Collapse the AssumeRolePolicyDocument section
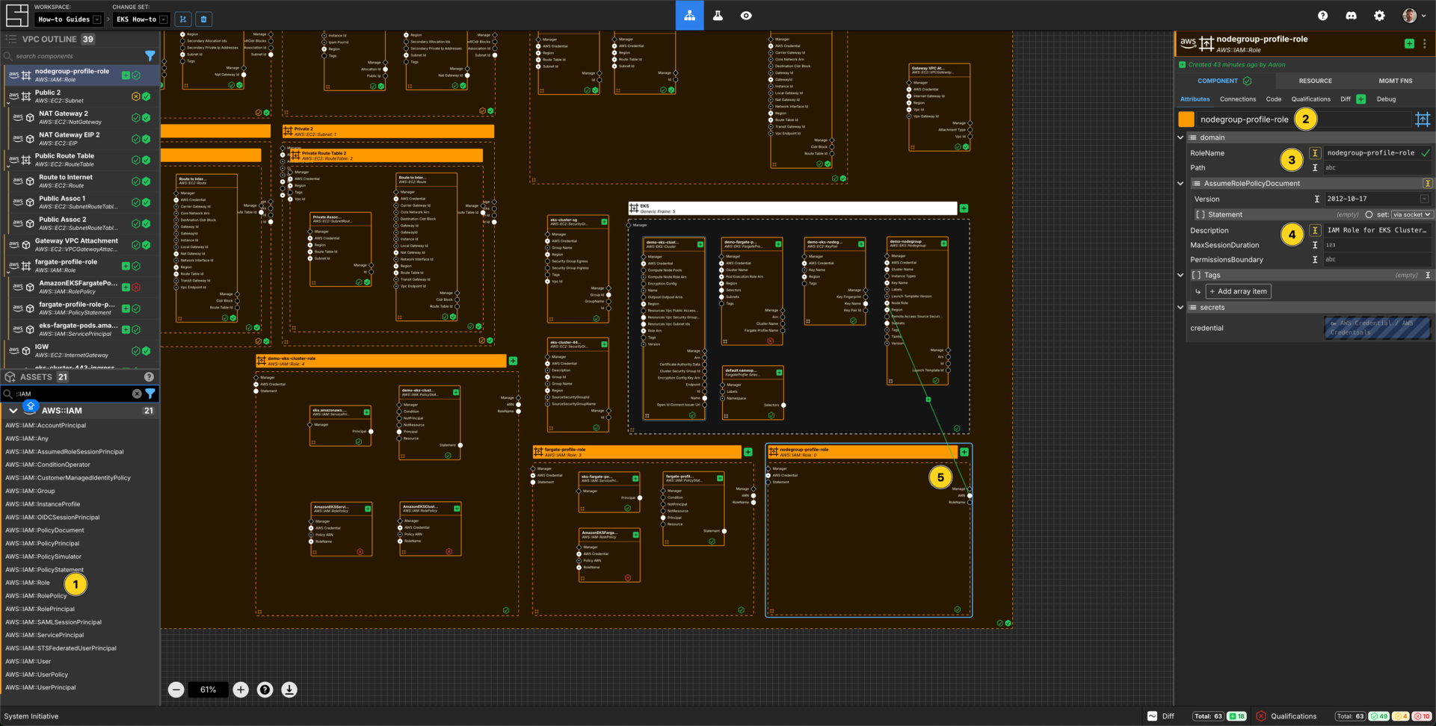Screen dimensions: 1436x726 tap(1181, 184)
